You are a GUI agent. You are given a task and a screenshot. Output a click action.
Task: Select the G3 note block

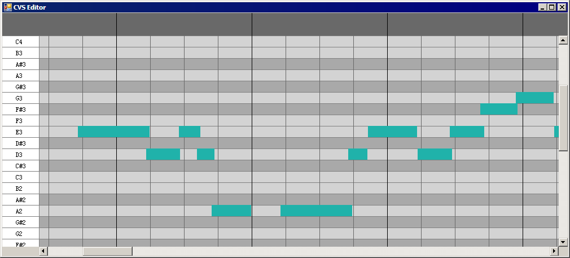tap(534, 98)
